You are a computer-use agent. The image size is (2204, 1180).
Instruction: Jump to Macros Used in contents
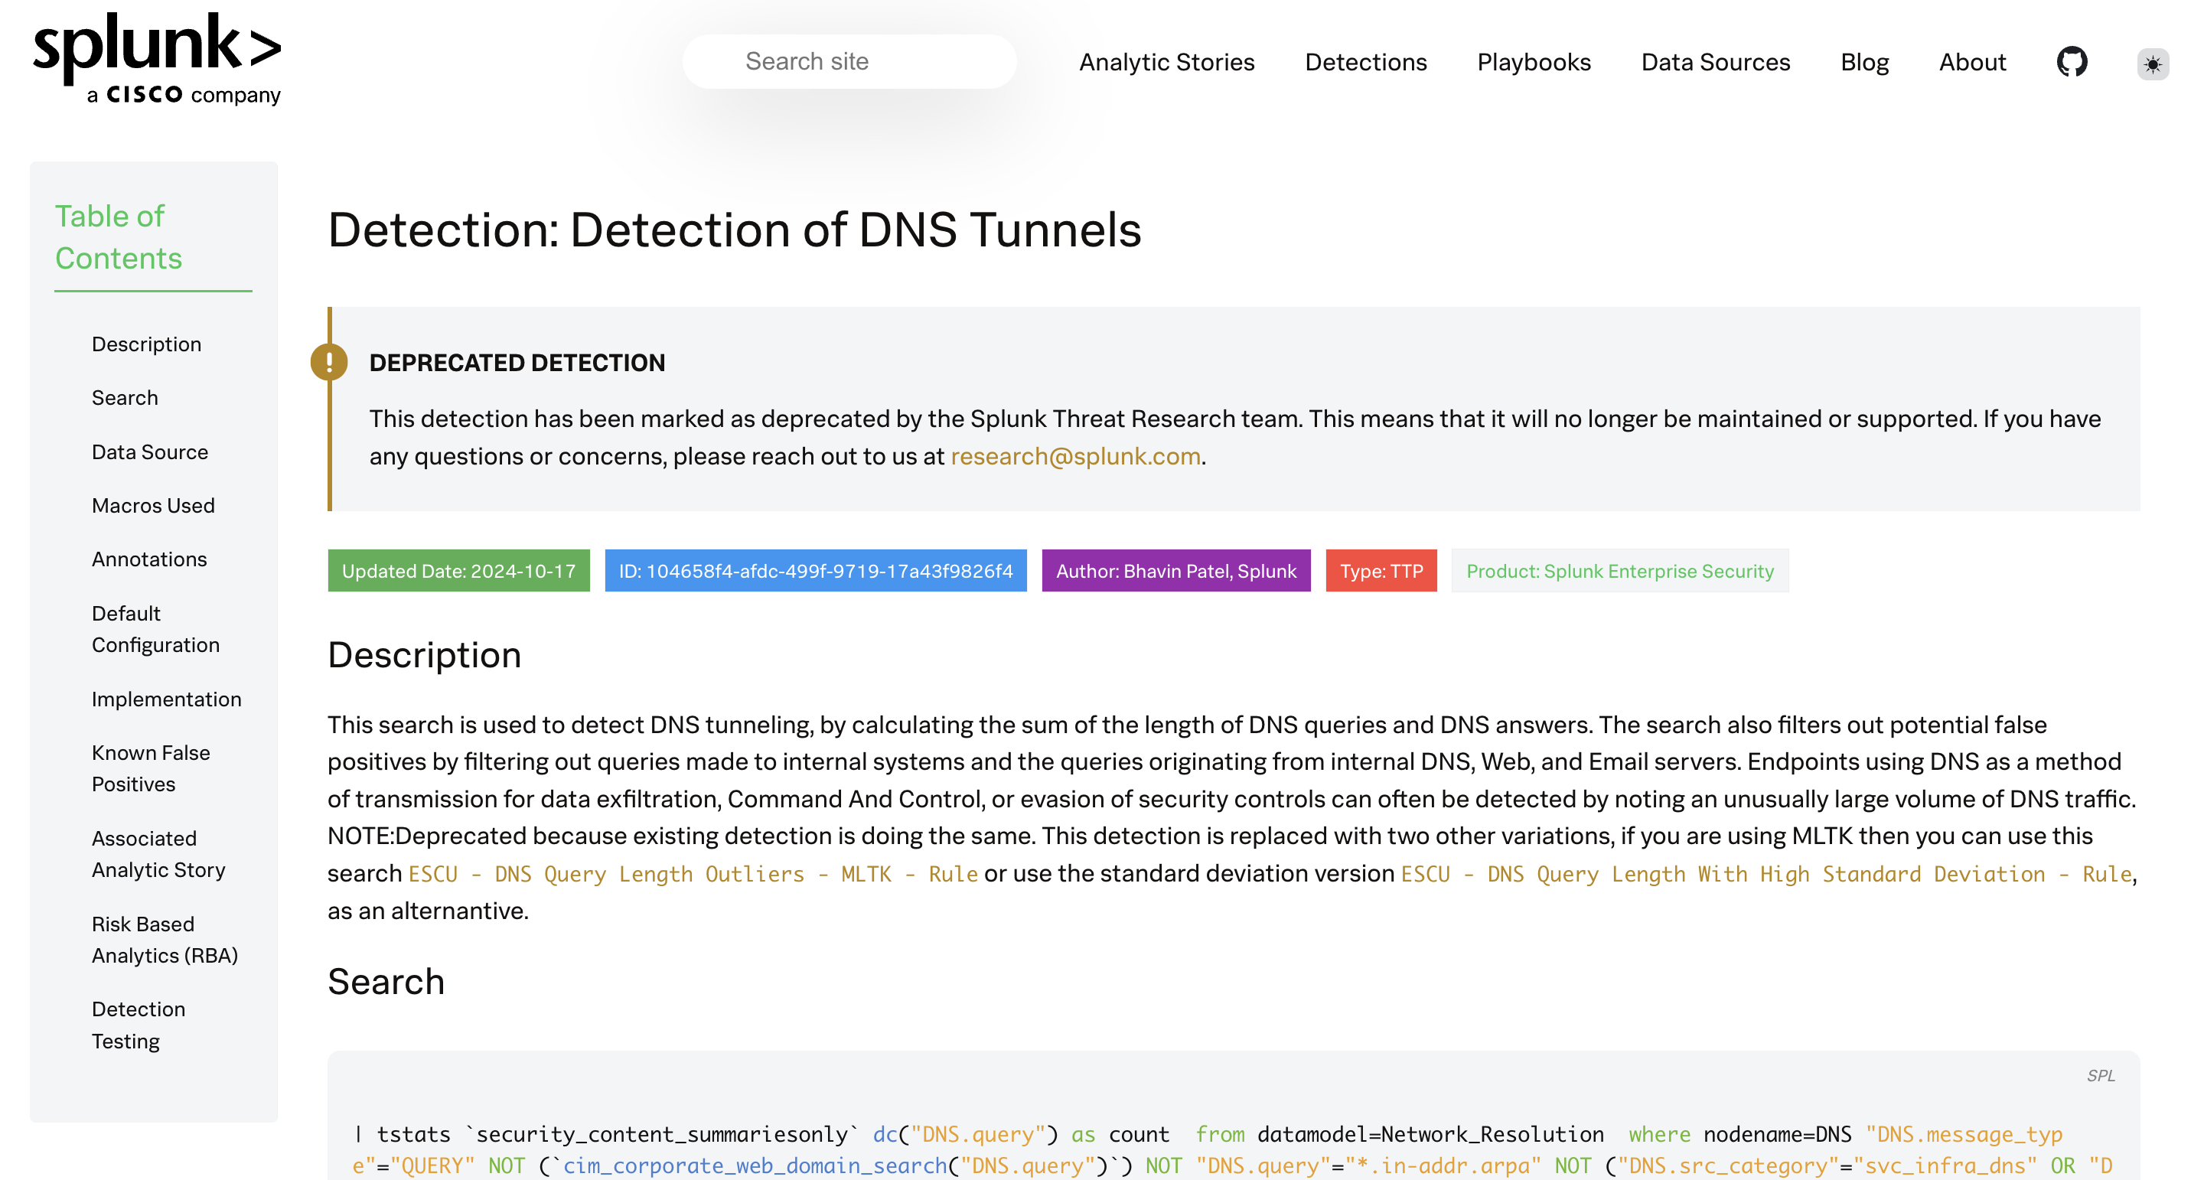pos(153,506)
